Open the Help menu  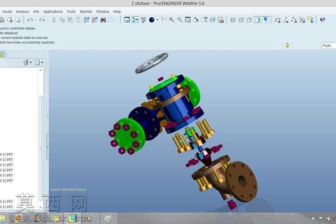coord(117,11)
